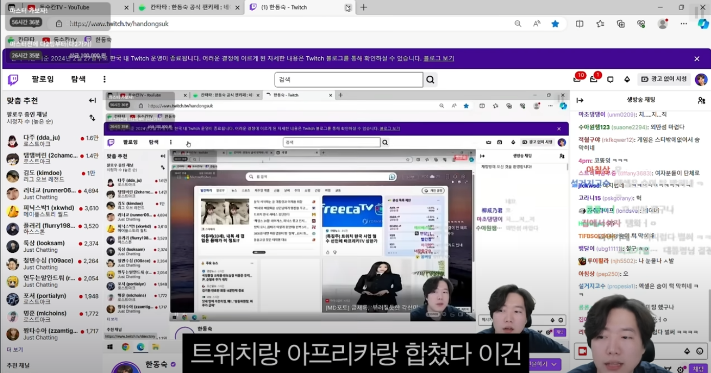Open the notifications inbox with badge 1
711x373 pixels.
[594, 79]
